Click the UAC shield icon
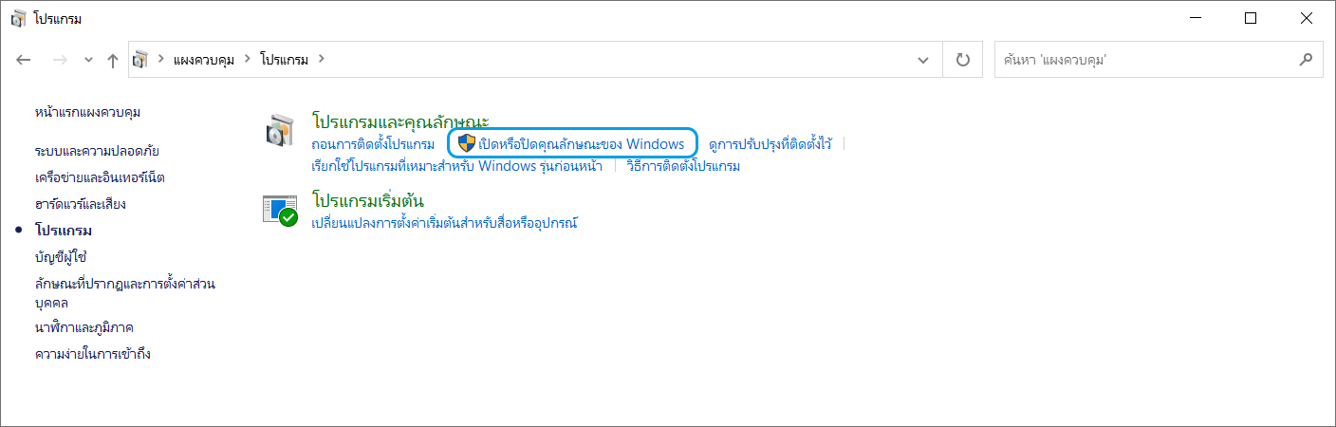 pyautogui.click(x=466, y=143)
